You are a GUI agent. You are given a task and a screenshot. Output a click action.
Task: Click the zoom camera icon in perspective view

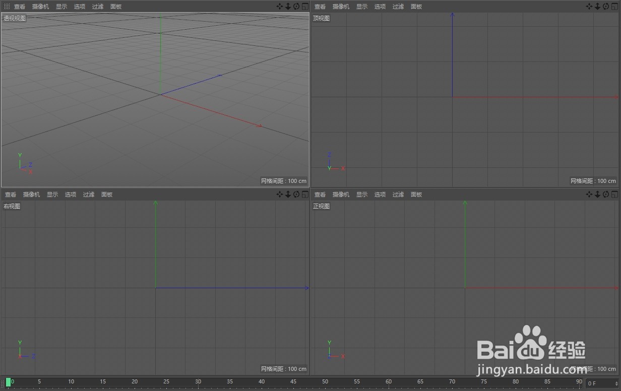(x=288, y=7)
